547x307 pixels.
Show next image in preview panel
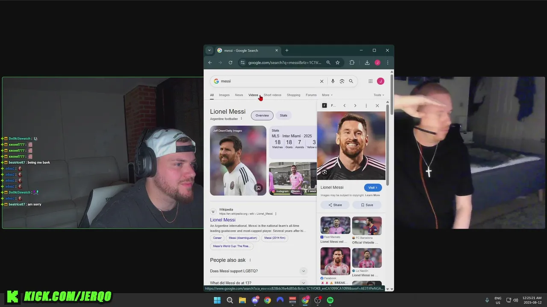coord(355,105)
